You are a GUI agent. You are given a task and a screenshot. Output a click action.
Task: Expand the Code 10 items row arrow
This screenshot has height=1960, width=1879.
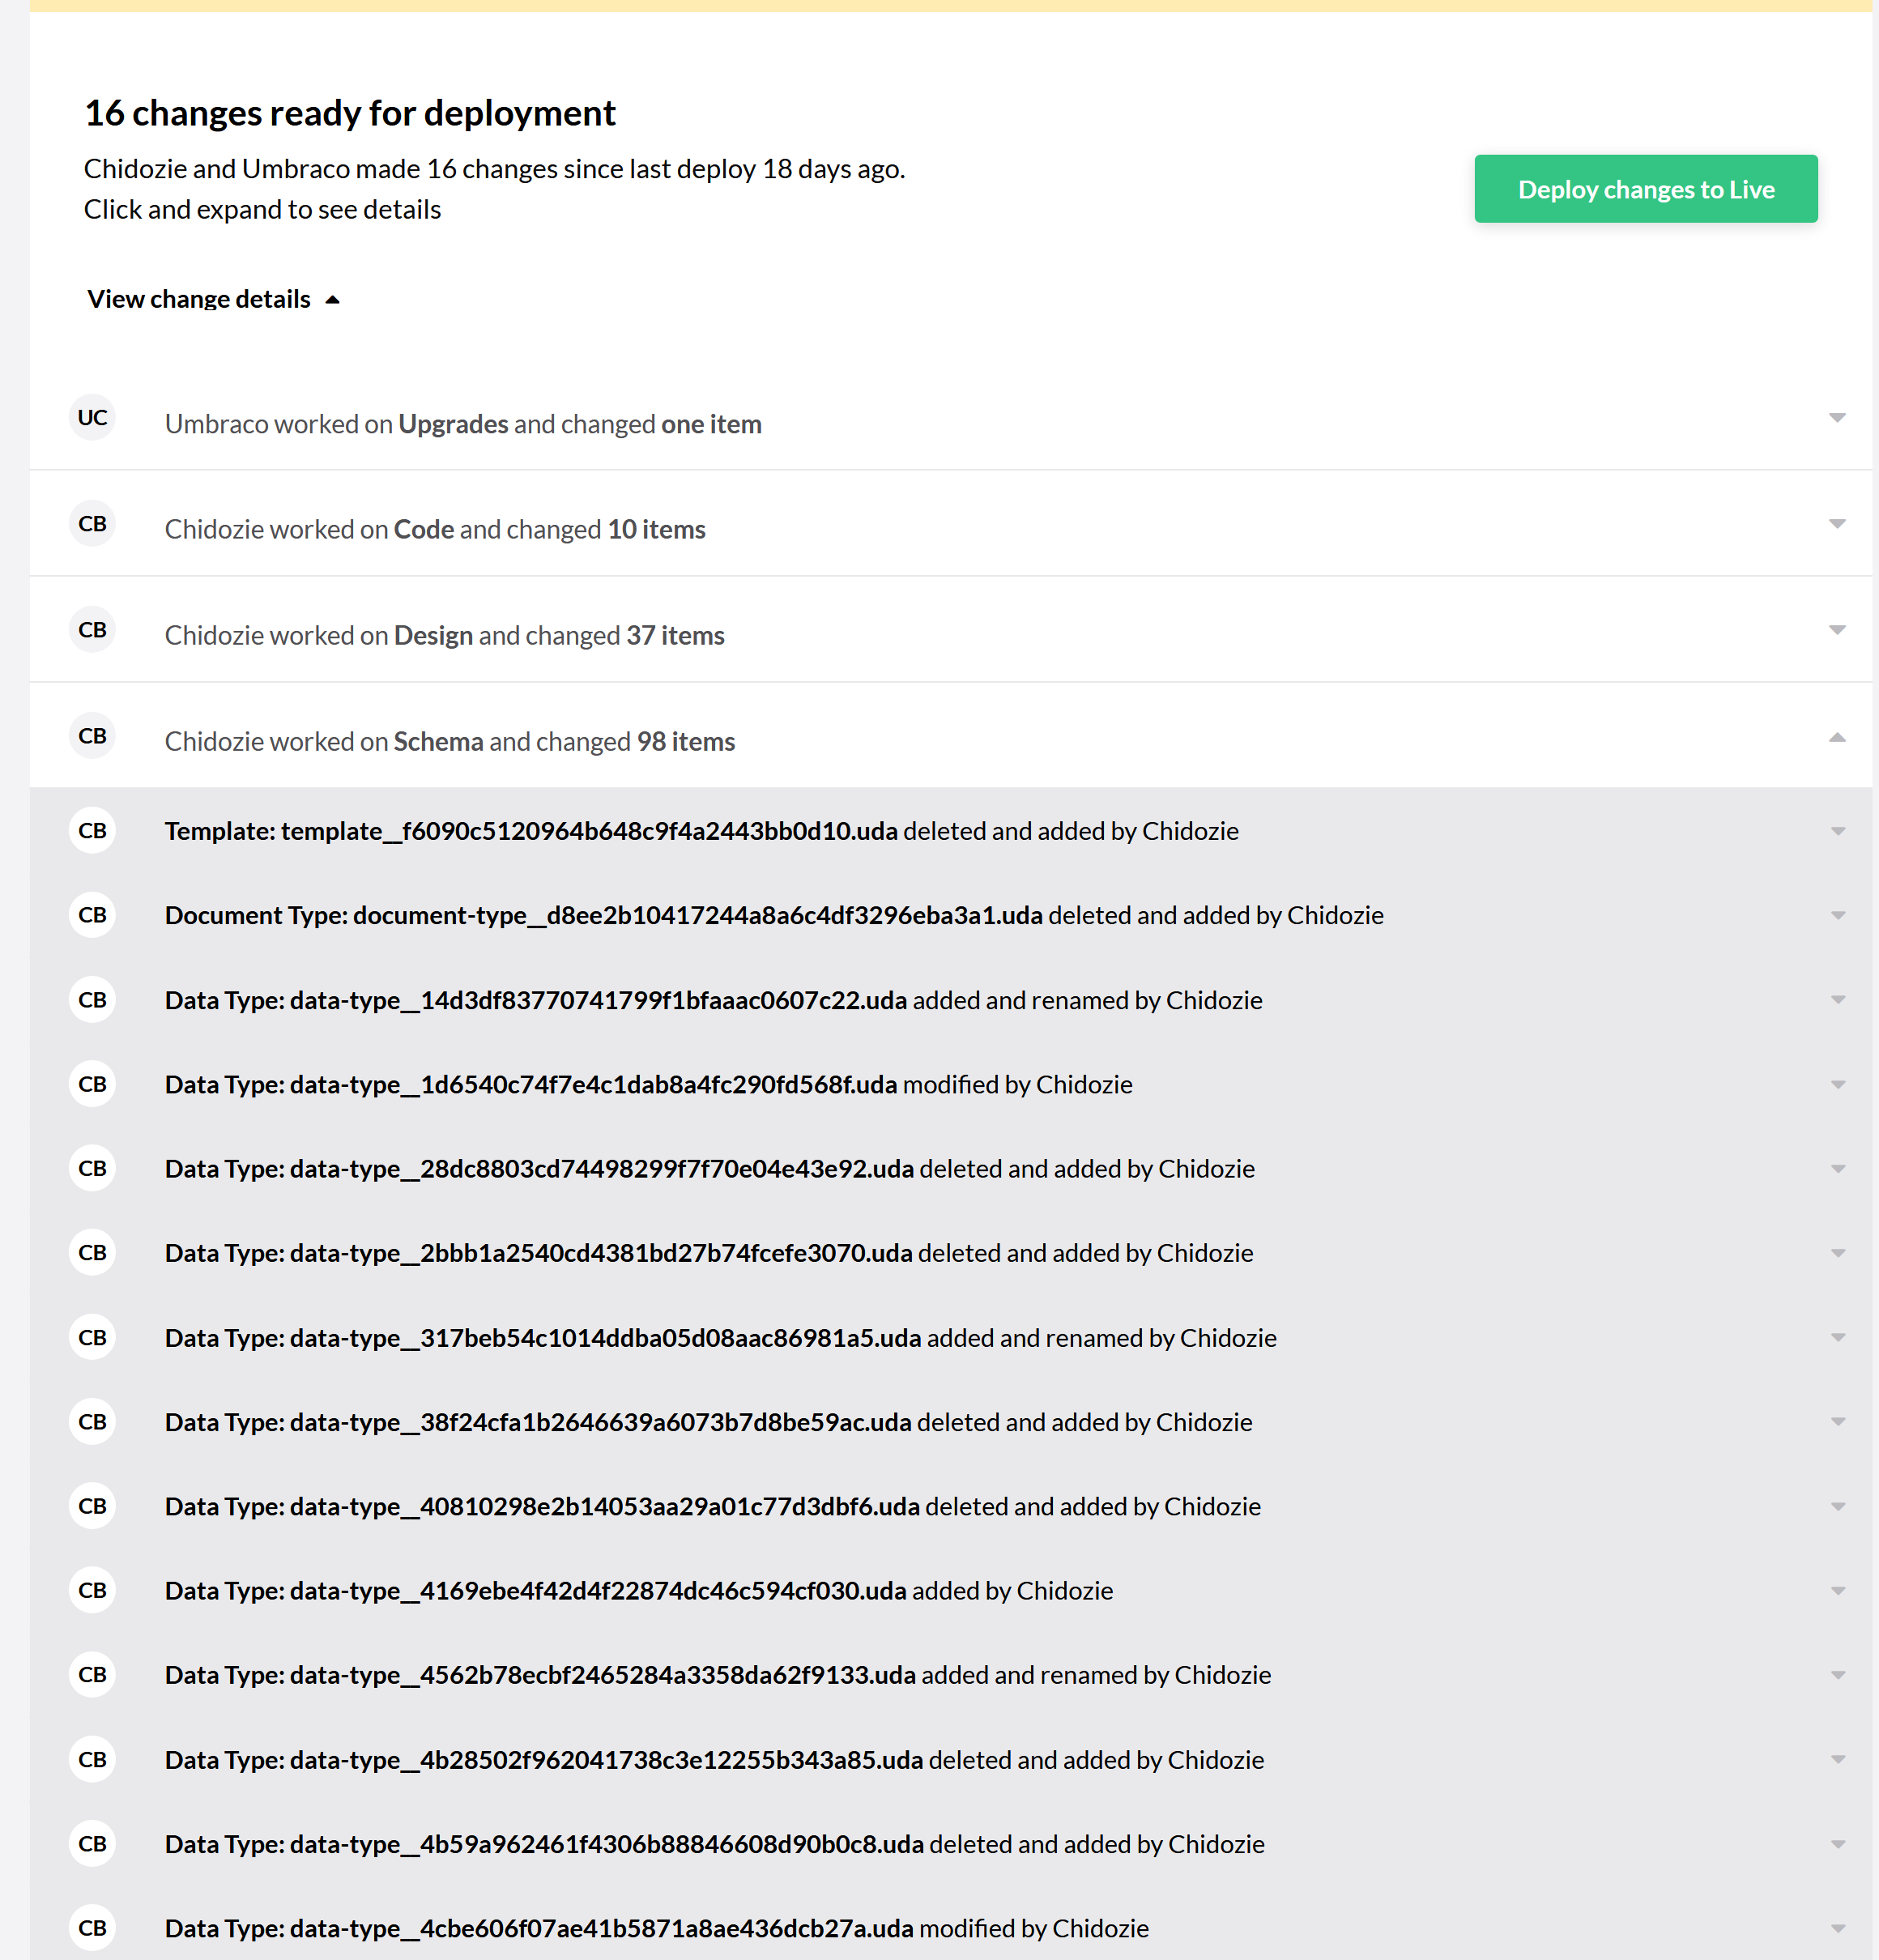tap(1836, 524)
